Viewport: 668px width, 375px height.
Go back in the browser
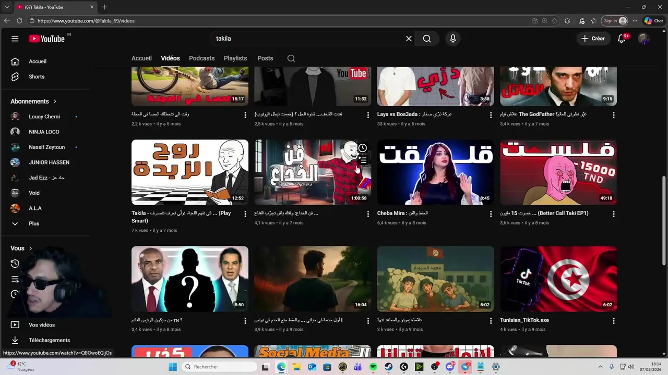[7, 21]
